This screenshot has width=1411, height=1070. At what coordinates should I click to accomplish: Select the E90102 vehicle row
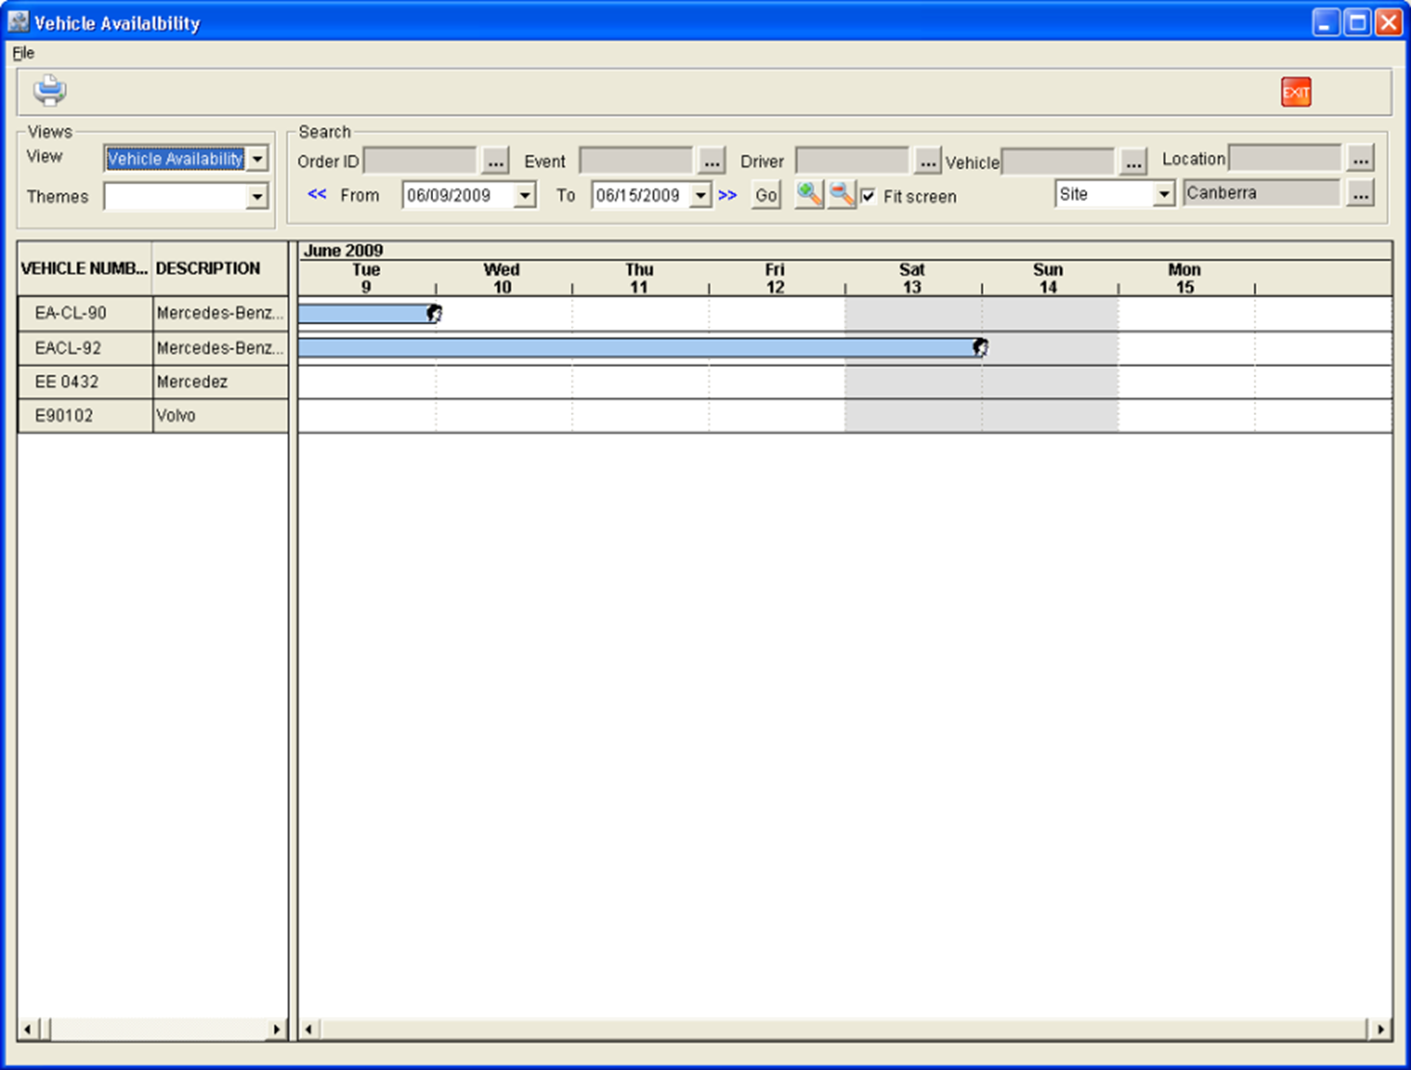153,416
